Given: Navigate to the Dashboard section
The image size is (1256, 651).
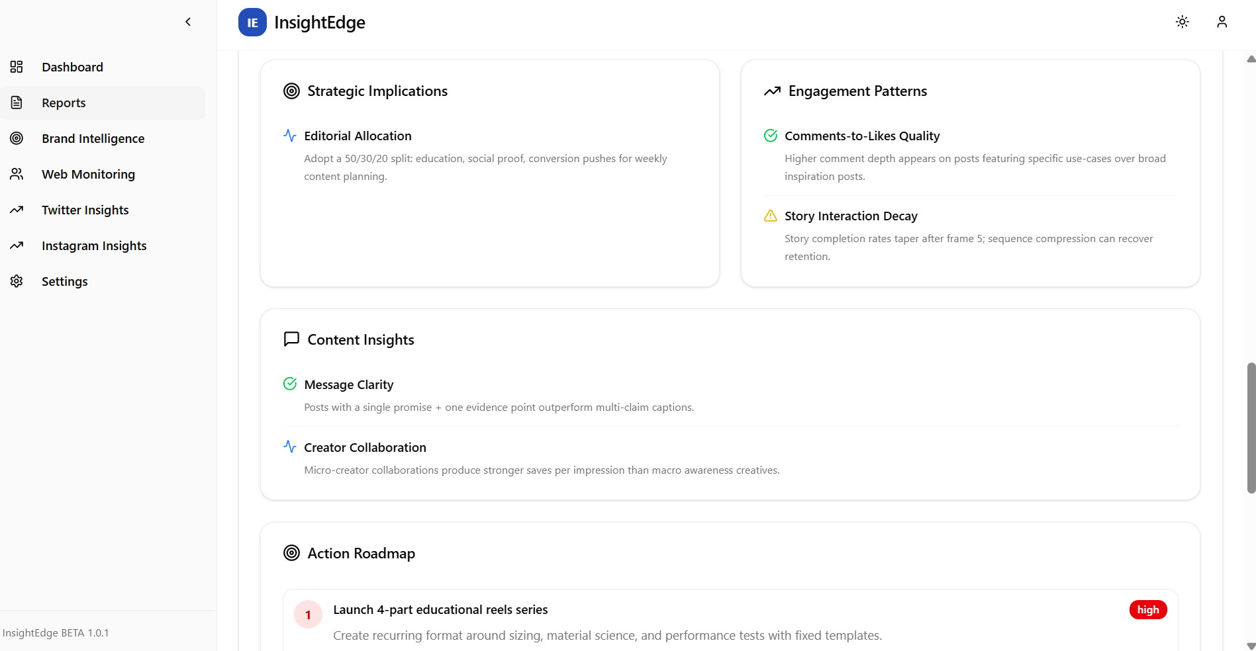Looking at the screenshot, I should tap(72, 66).
